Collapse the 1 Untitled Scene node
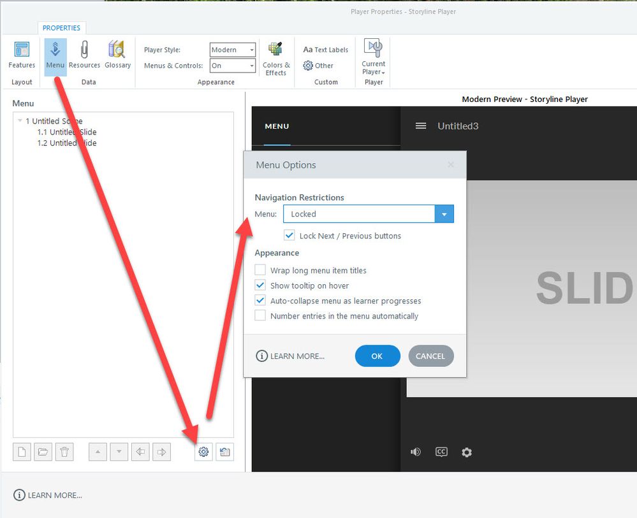 20,120
